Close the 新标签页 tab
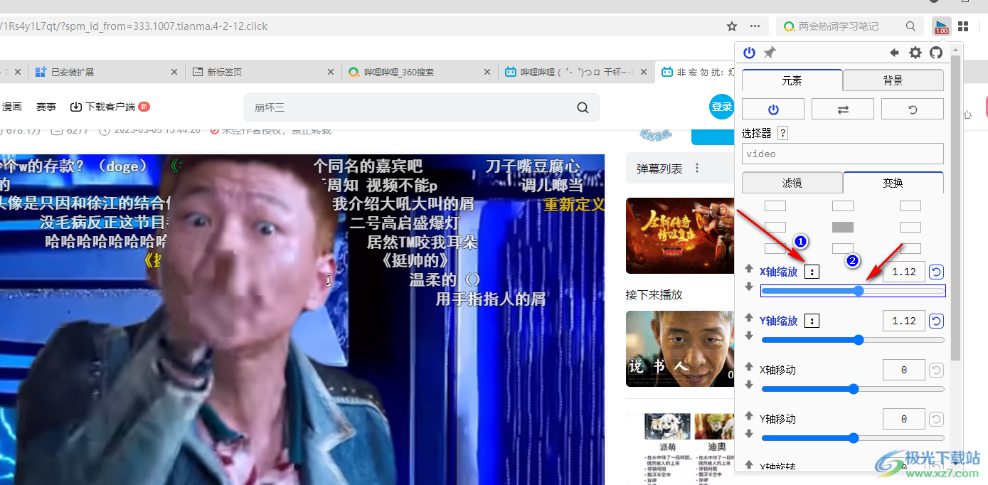The image size is (988, 485). point(331,72)
